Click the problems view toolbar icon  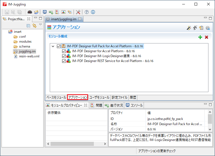(x=57, y=12)
